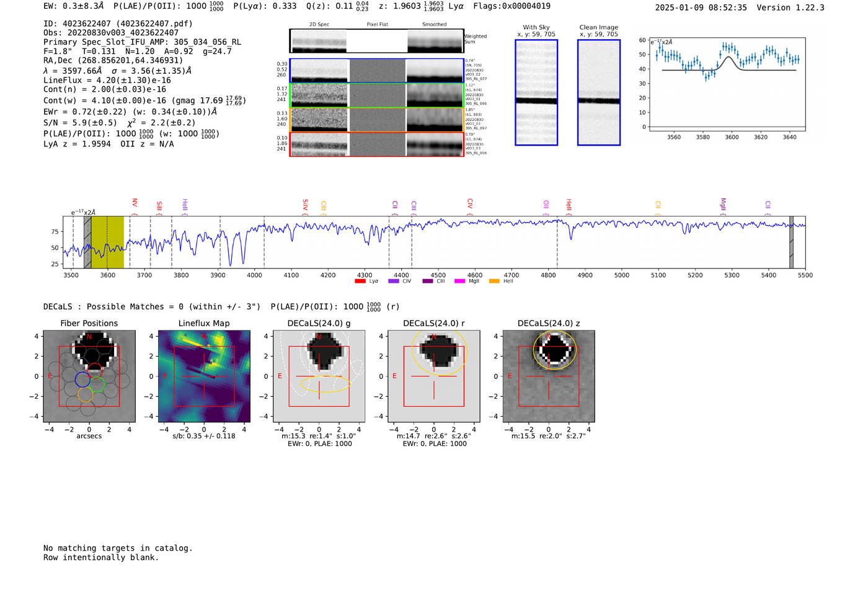
Task: Open the DECaLS(24.0) z image
Action: (549, 376)
